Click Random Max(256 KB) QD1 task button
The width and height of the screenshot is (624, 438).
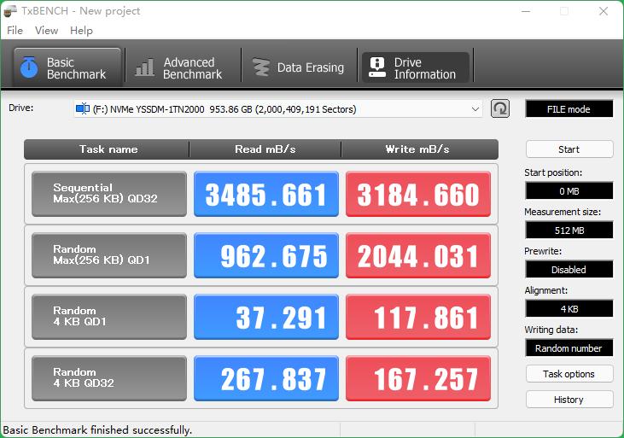pyautogui.click(x=109, y=255)
